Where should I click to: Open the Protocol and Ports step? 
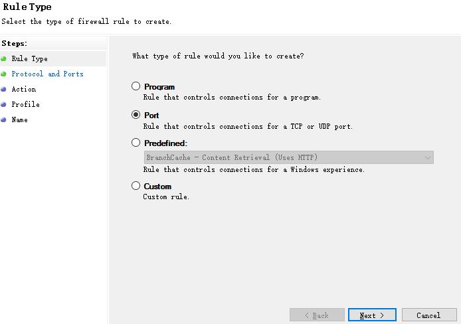click(x=47, y=74)
